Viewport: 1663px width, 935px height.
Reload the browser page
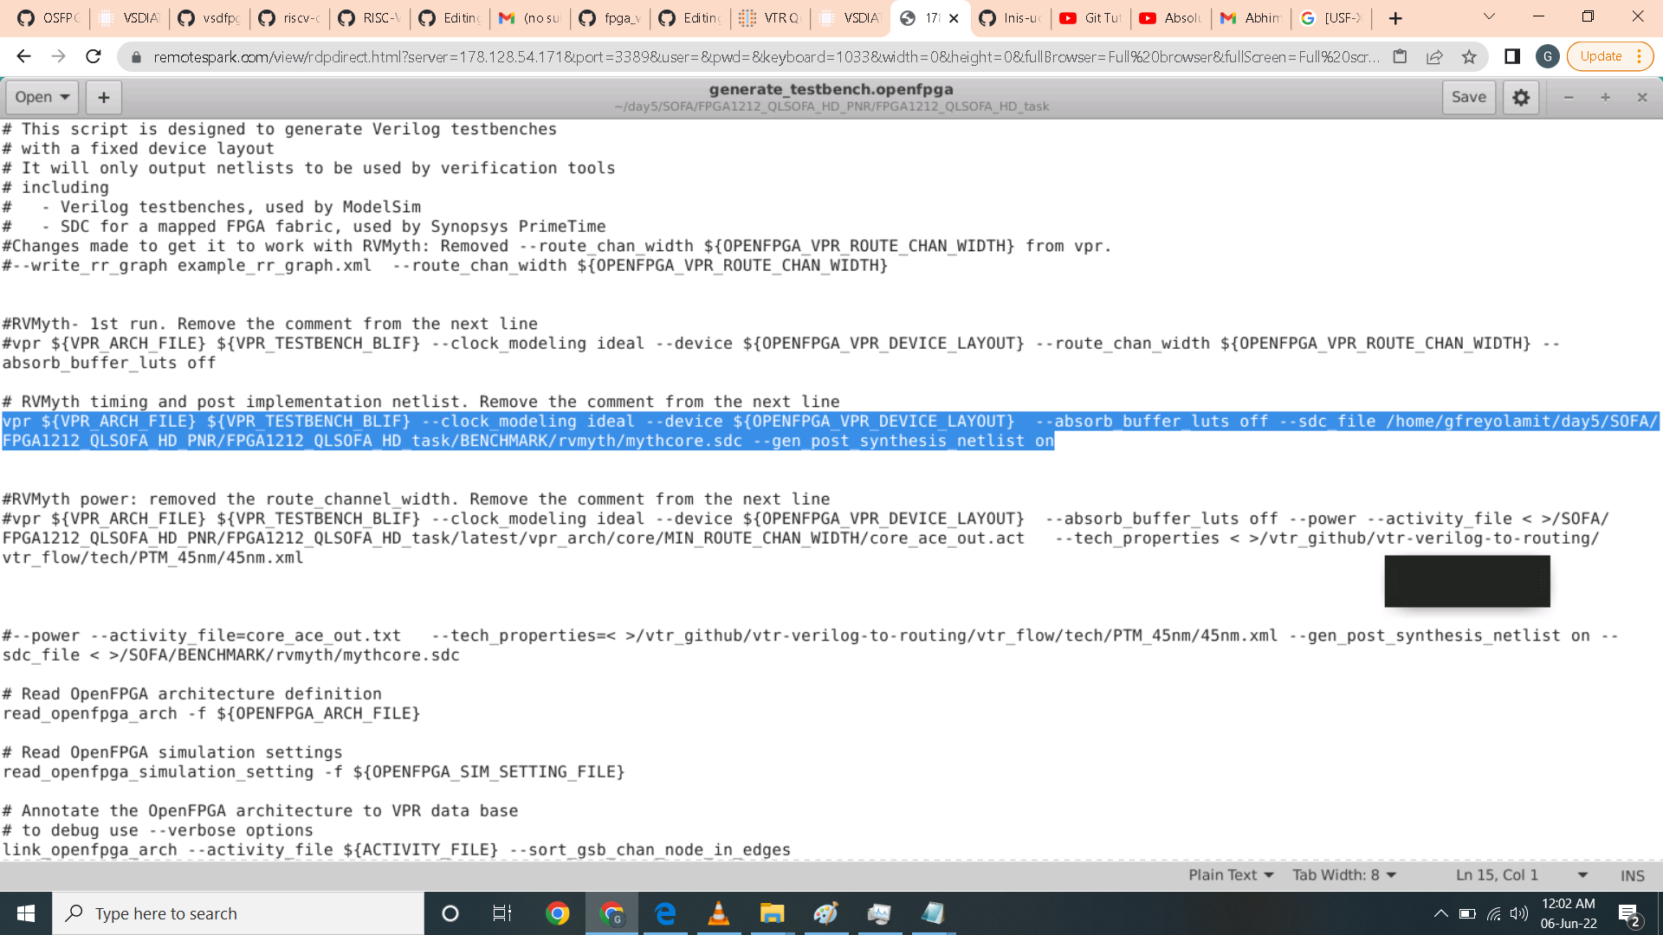click(x=94, y=56)
